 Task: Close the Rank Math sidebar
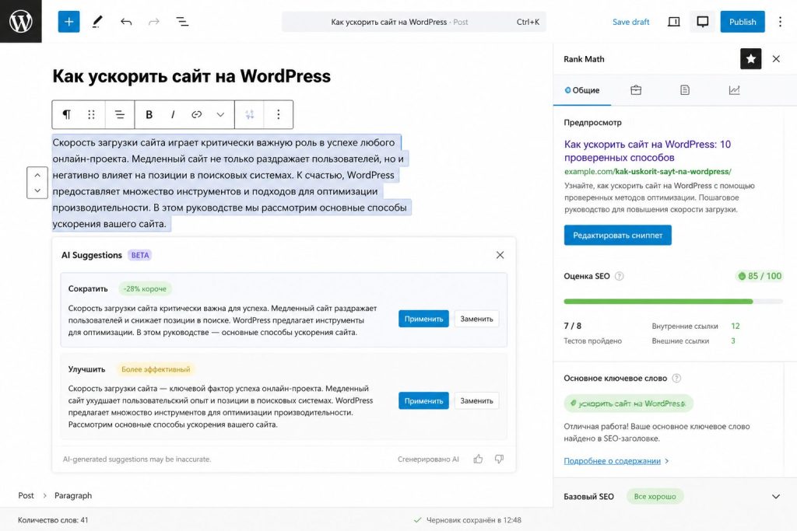click(x=776, y=59)
